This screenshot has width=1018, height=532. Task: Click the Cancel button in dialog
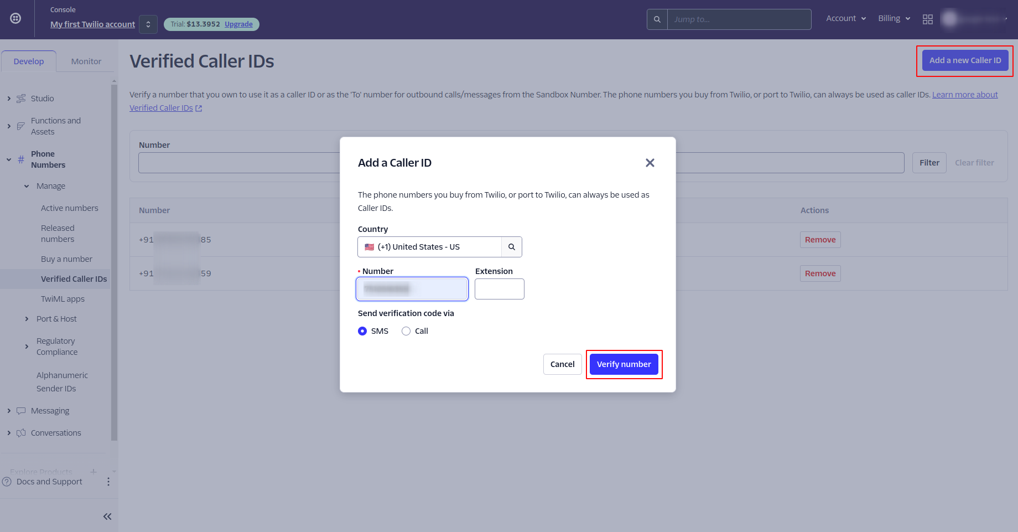562,364
